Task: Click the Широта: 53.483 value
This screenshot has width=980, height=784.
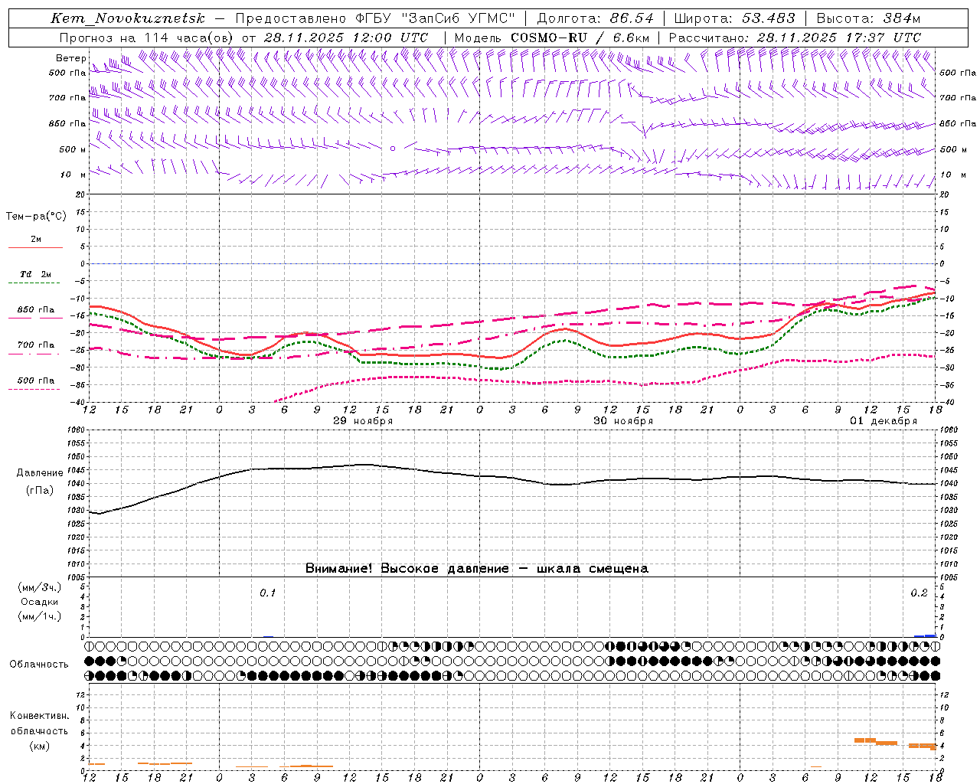Action: (734, 18)
